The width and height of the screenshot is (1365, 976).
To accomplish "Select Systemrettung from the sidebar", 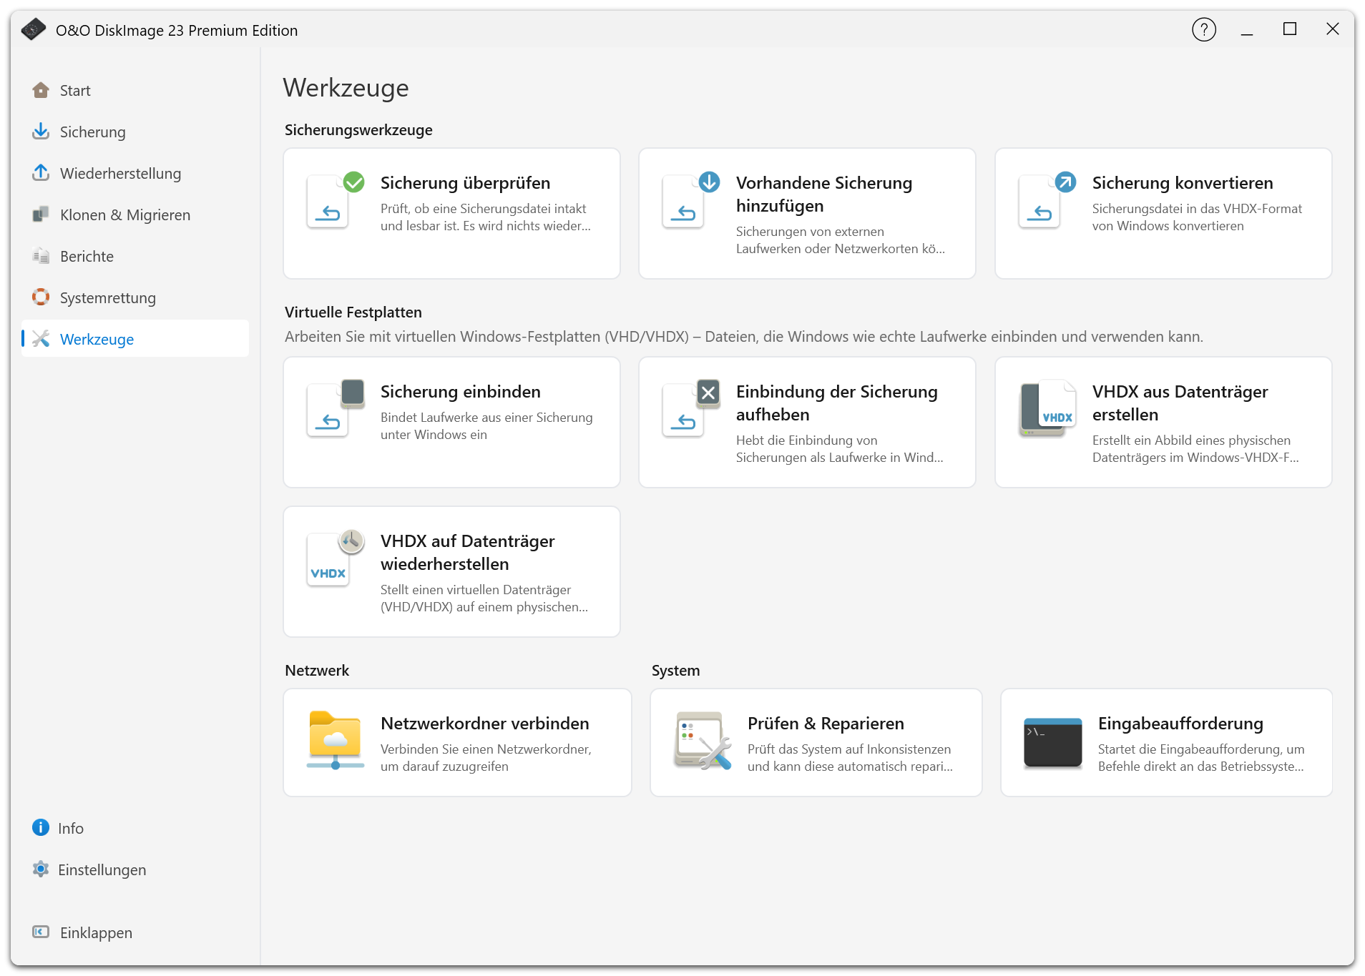I will [135, 297].
